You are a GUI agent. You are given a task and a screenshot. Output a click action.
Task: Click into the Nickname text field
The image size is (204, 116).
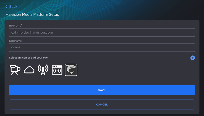[102, 48]
